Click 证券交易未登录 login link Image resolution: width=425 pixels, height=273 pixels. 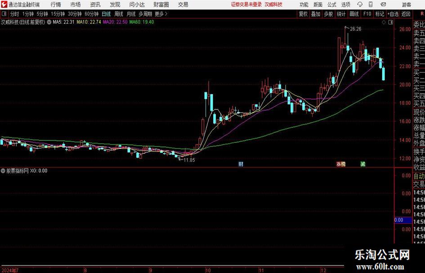coord(246,4)
